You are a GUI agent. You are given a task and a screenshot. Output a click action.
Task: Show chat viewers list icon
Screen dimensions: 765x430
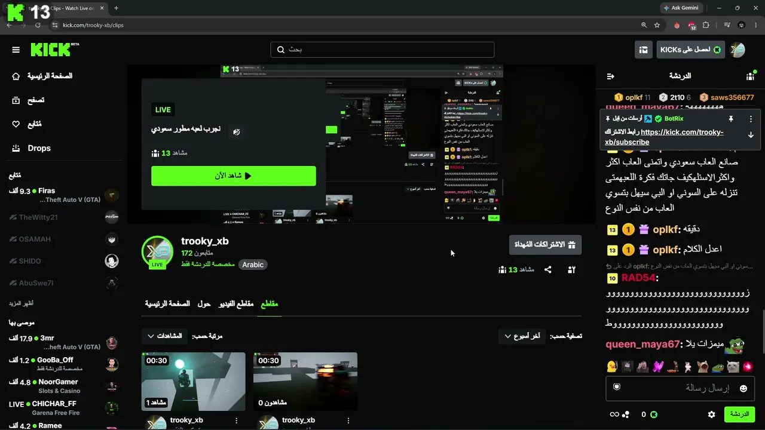point(750,76)
